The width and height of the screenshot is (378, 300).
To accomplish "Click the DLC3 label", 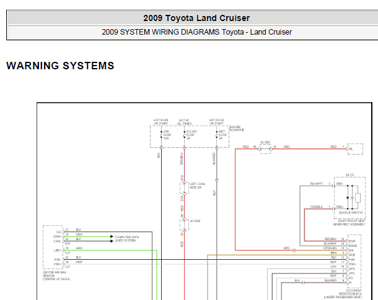I will pyautogui.click(x=349, y=175).
